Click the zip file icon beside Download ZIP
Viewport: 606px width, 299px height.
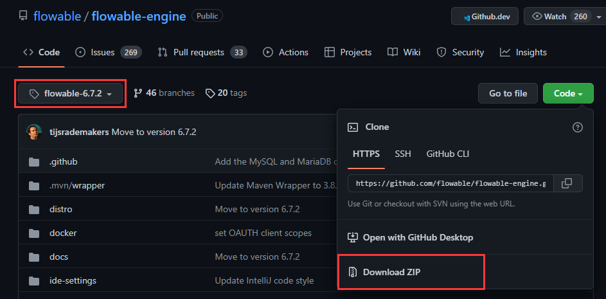pos(352,272)
